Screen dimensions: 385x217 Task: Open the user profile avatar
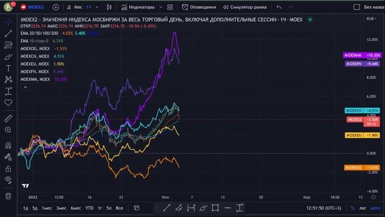pos(8,7)
